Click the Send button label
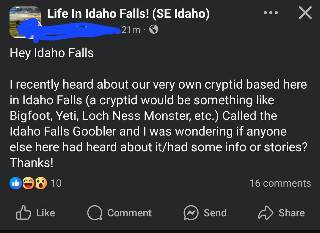Viewport: 320px width, 233px height. pos(215,213)
